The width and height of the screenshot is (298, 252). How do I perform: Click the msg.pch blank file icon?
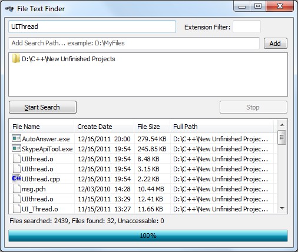16,188
